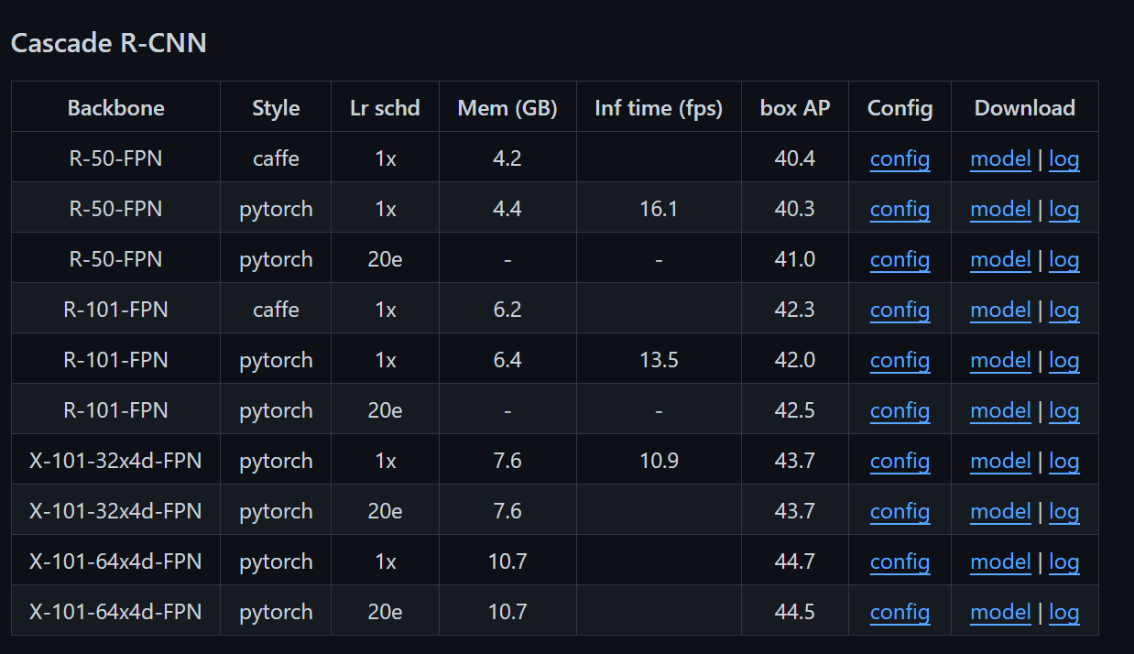Image resolution: width=1134 pixels, height=654 pixels.
Task: Open log for R-50-FPN caffe row
Action: (1063, 158)
